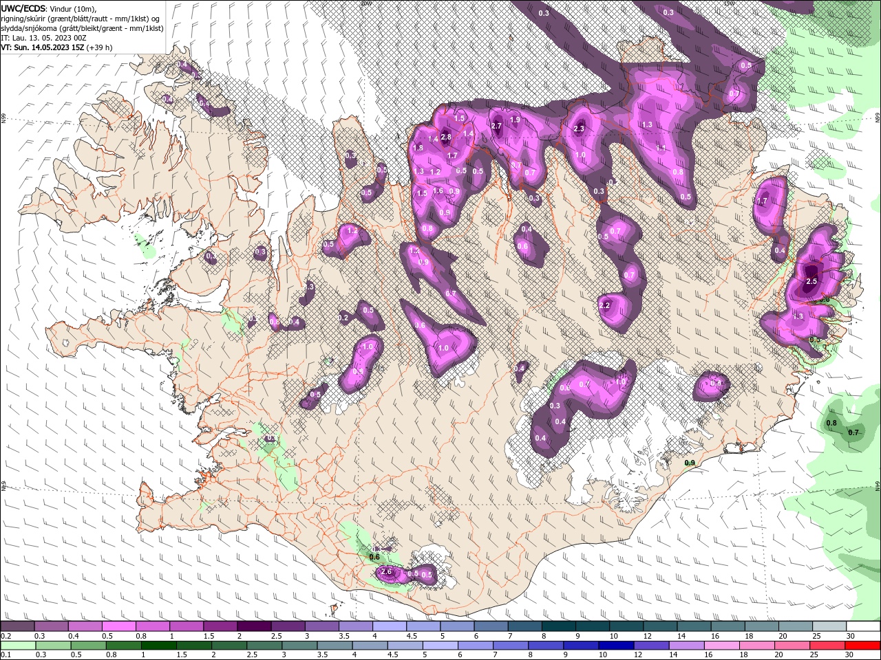Screen dimensions: 881x660
Task: Pick the bright pink snow swatch between 0.5 and 0.8
Action: [x=118, y=626]
